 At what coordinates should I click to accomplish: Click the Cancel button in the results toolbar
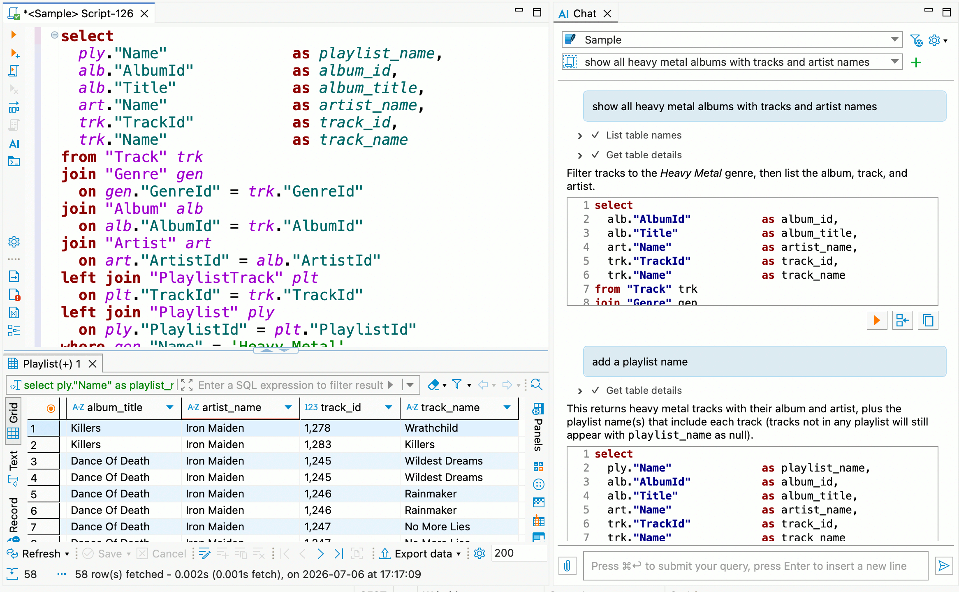[x=162, y=554]
